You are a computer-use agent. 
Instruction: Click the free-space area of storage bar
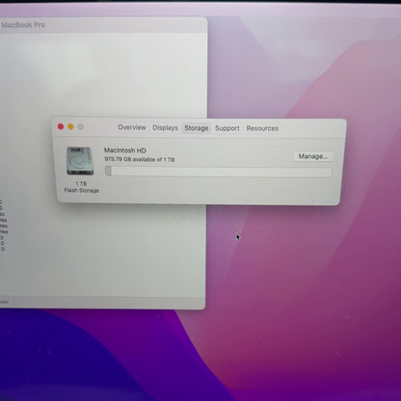(222, 172)
